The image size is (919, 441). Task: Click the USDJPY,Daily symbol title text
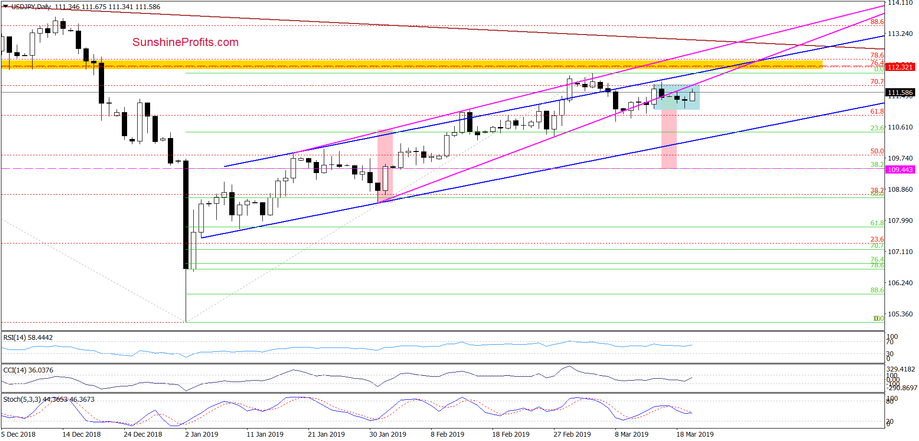point(31,7)
